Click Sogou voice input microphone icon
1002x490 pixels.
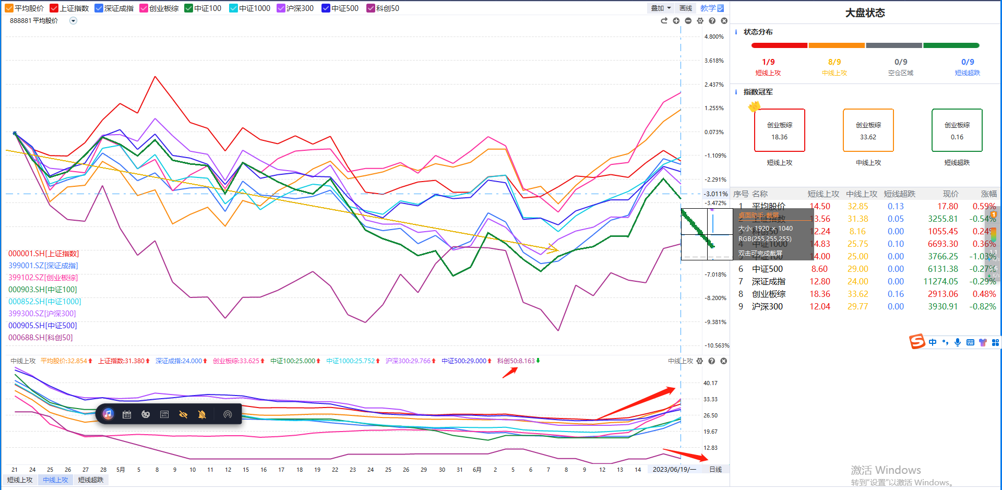coord(958,342)
